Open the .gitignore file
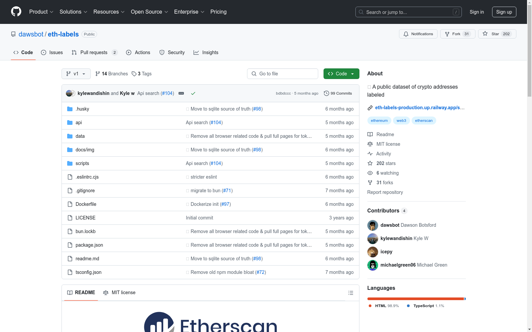Viewport: 532px width, 332px height. coord(85,191)
